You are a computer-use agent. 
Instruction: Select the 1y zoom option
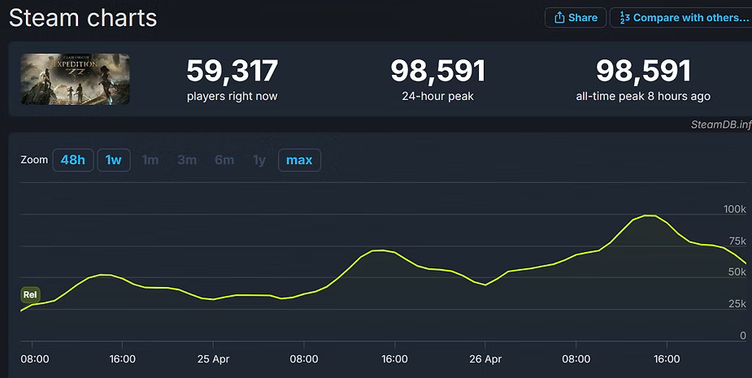[259, 160]
